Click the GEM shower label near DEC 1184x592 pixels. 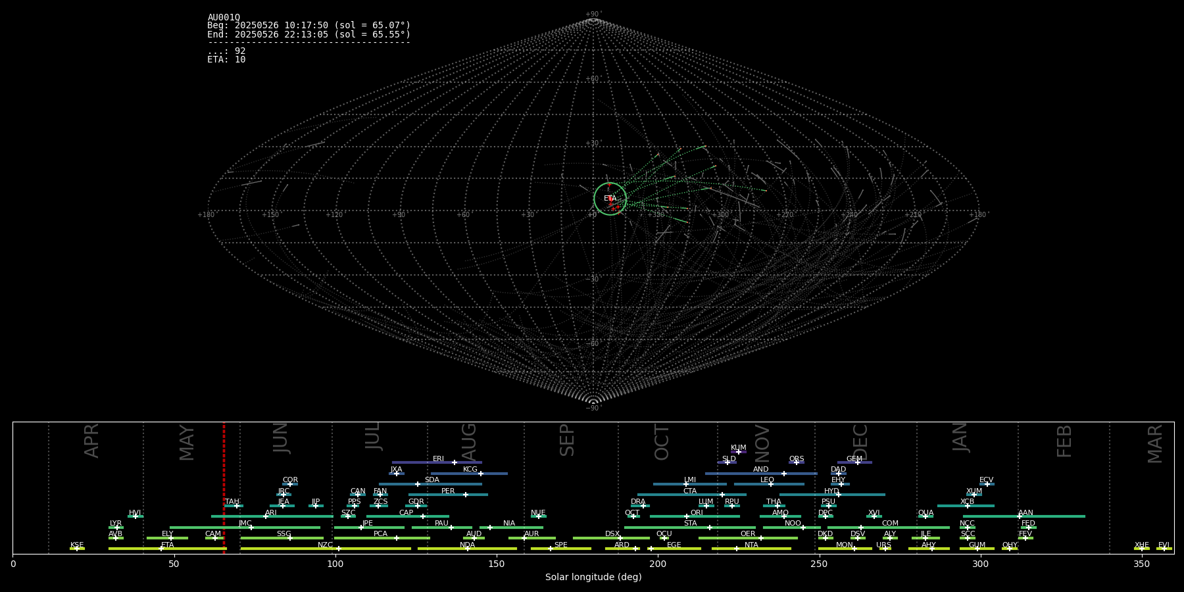[x=854, y=459]
